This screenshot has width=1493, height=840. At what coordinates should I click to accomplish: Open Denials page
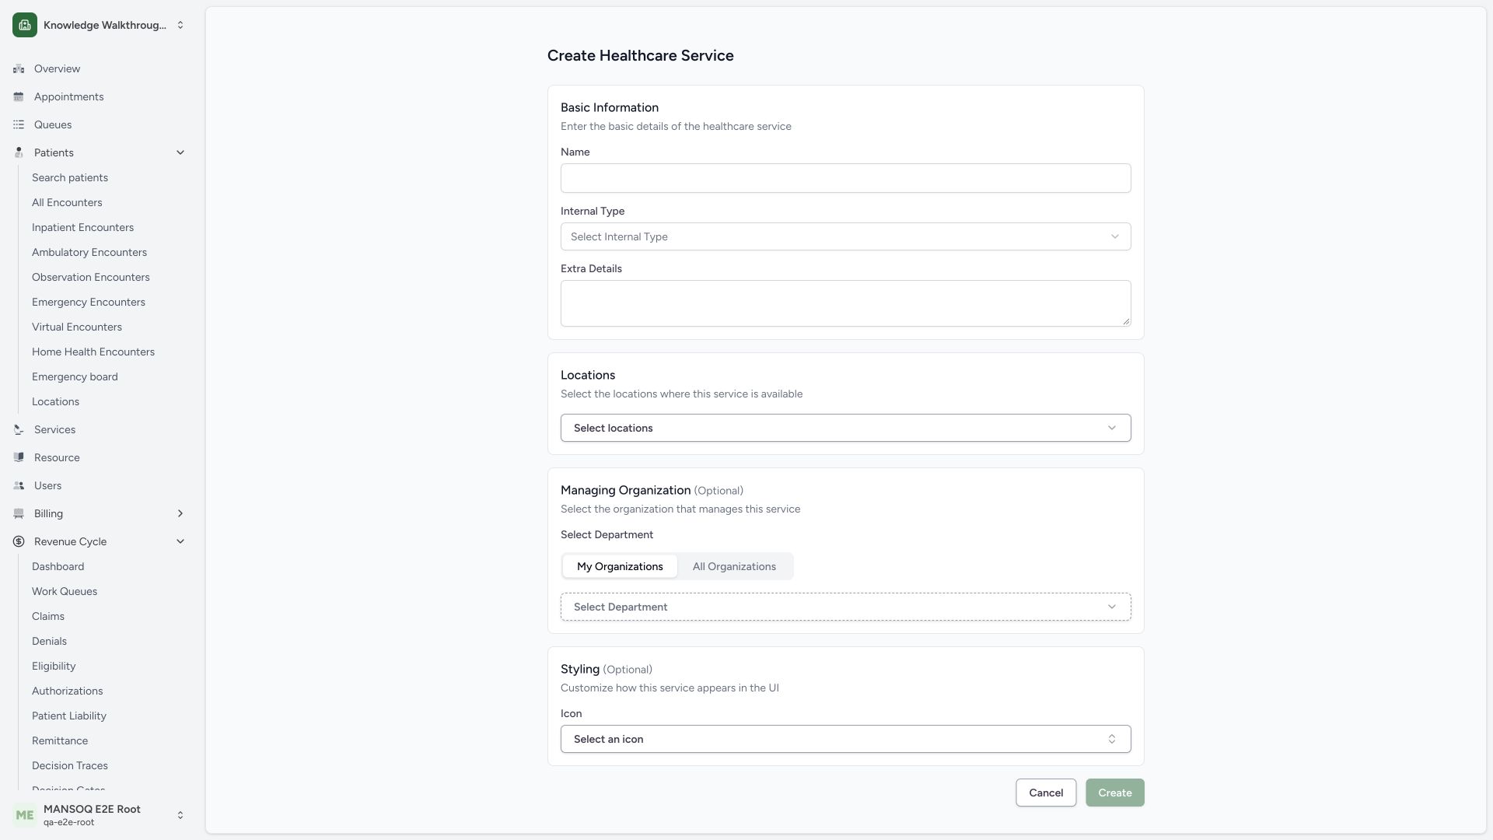(49, 641)
